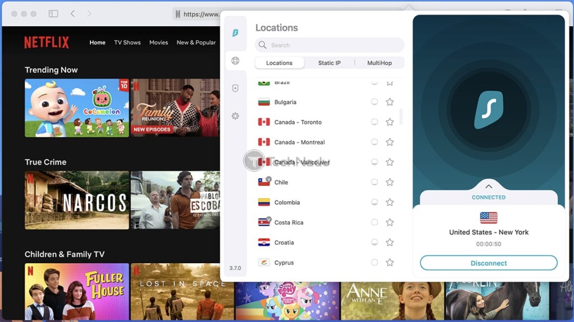Favorite Costa Rica with its star icon
Viewport: 574px width, 322px height.
(x=390, y=222)
